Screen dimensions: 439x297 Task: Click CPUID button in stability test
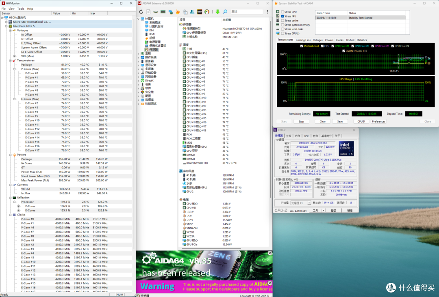click(x=361, y=122)
